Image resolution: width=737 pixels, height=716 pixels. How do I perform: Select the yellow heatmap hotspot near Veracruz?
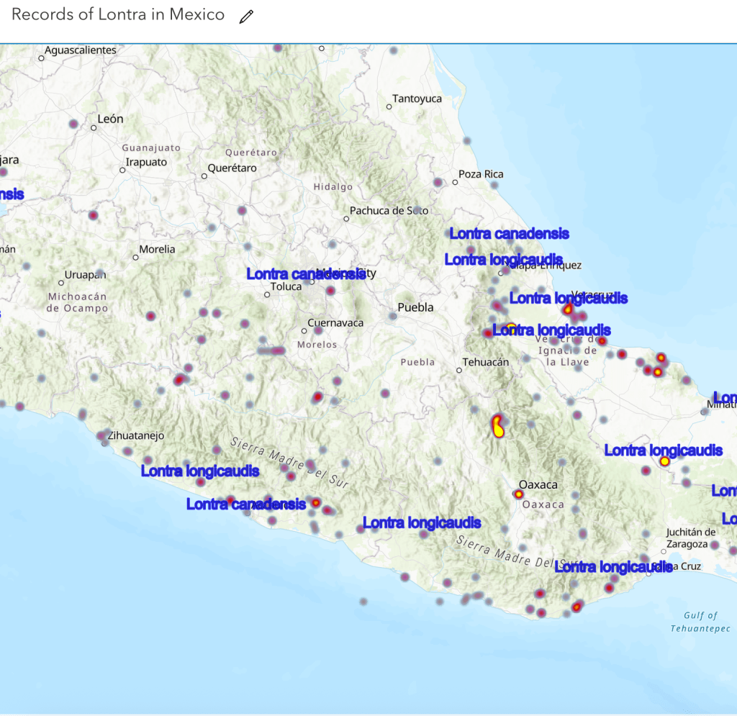(x=568, y=309)
